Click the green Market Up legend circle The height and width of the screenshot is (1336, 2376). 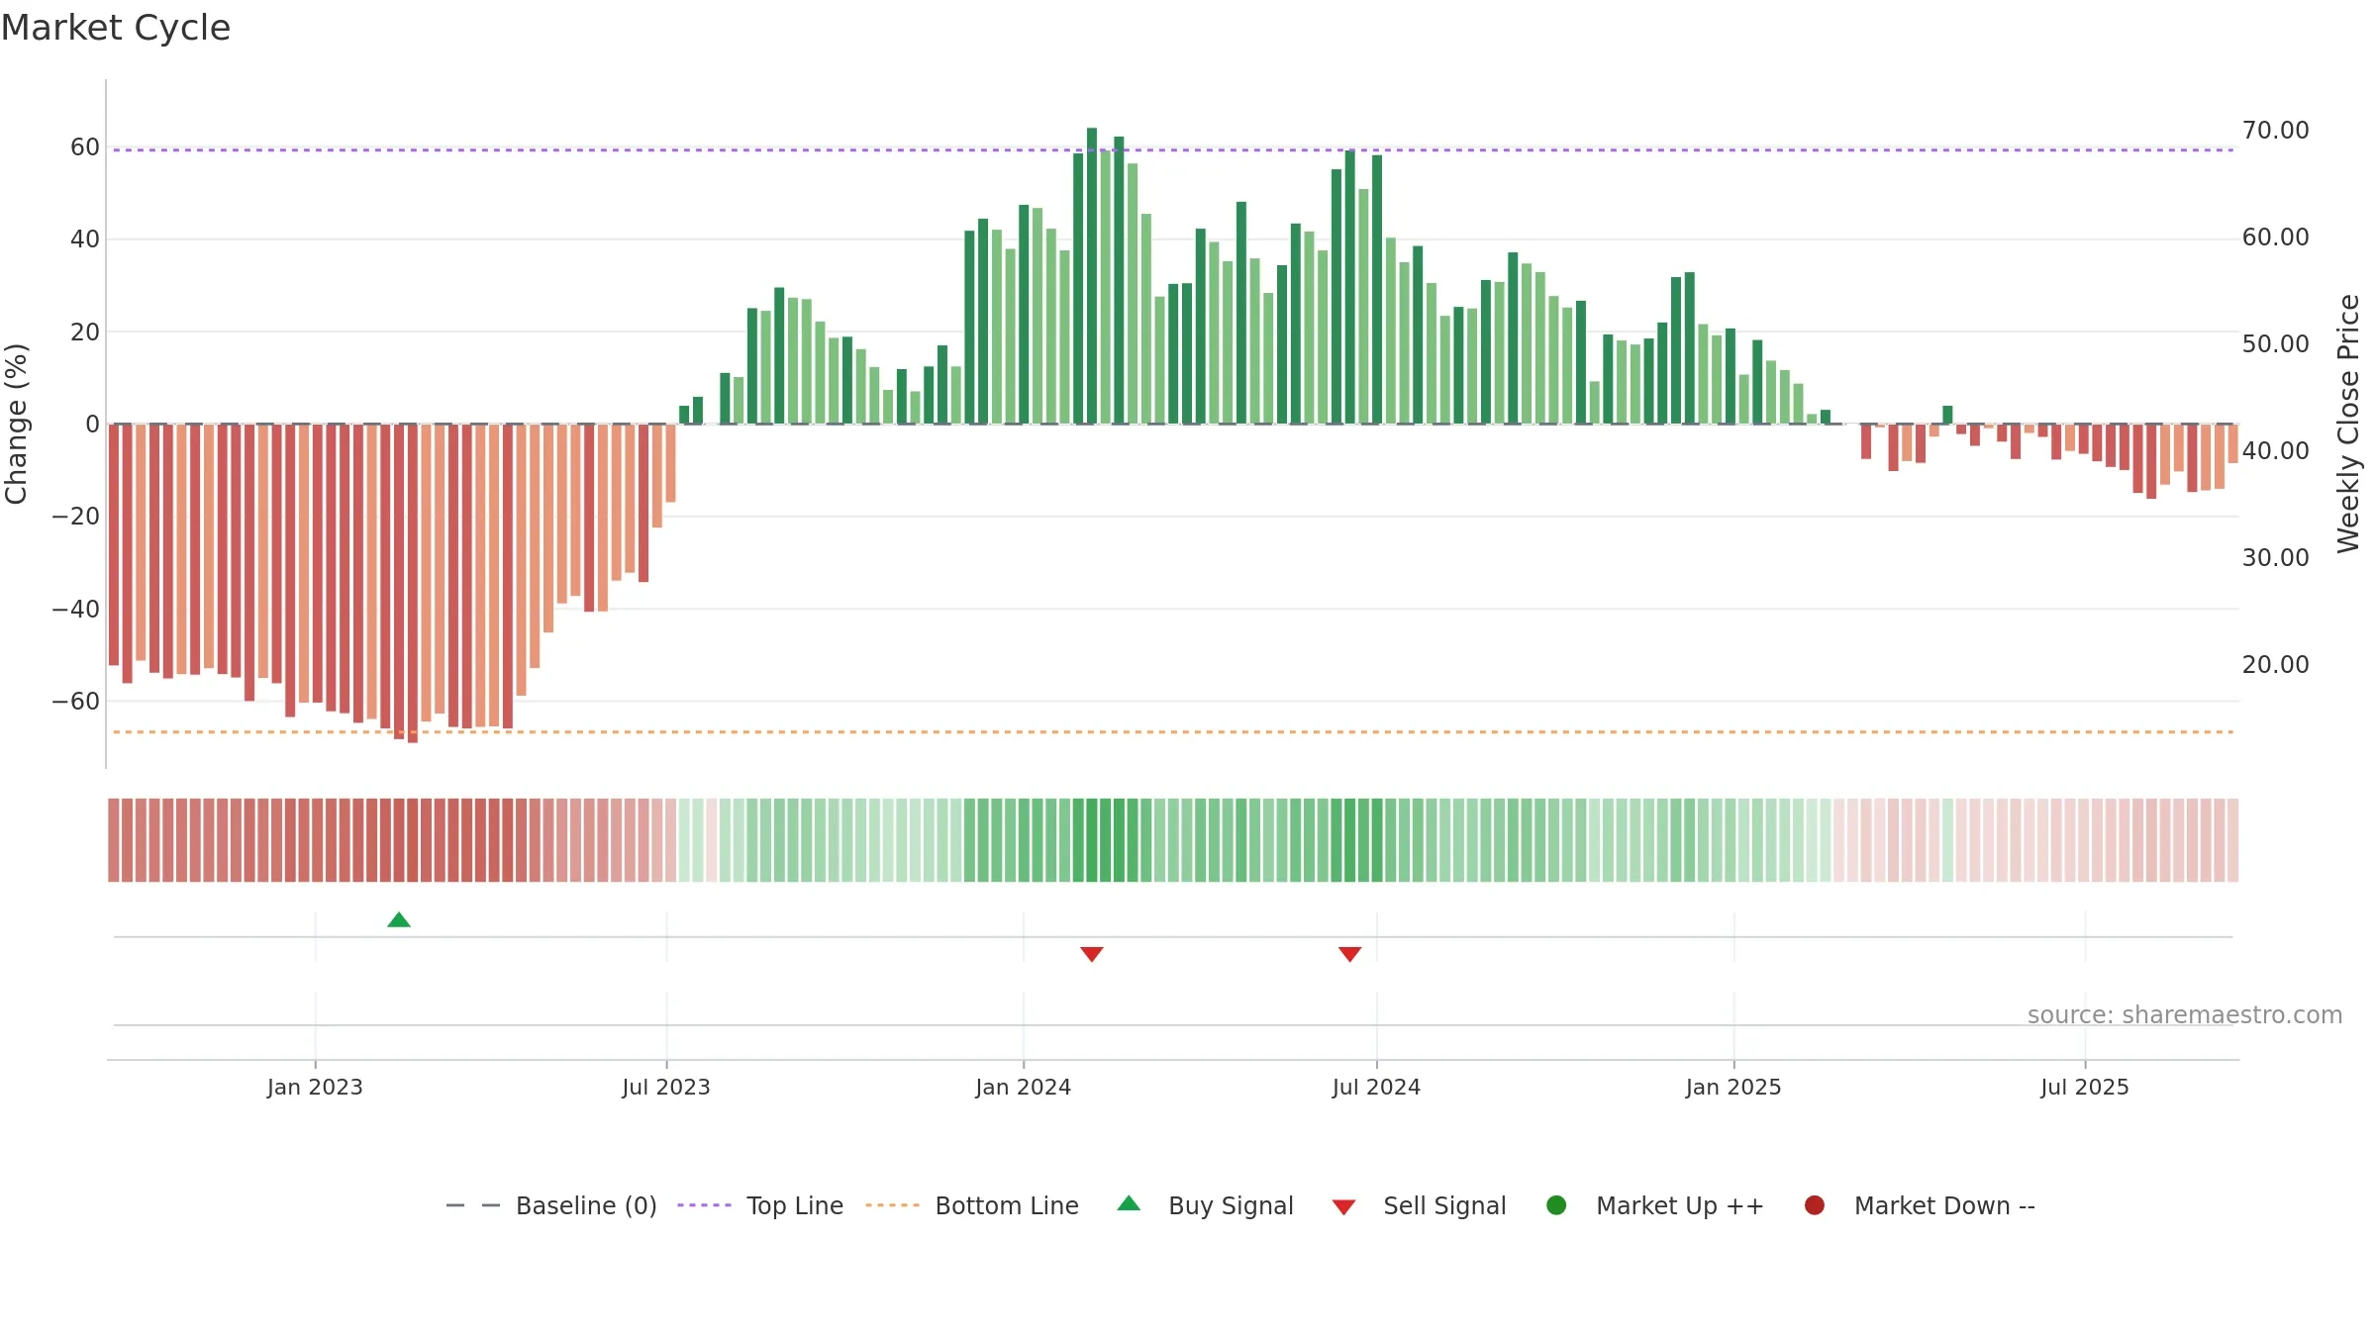pyautogui.click(x=1556, y=1205)
